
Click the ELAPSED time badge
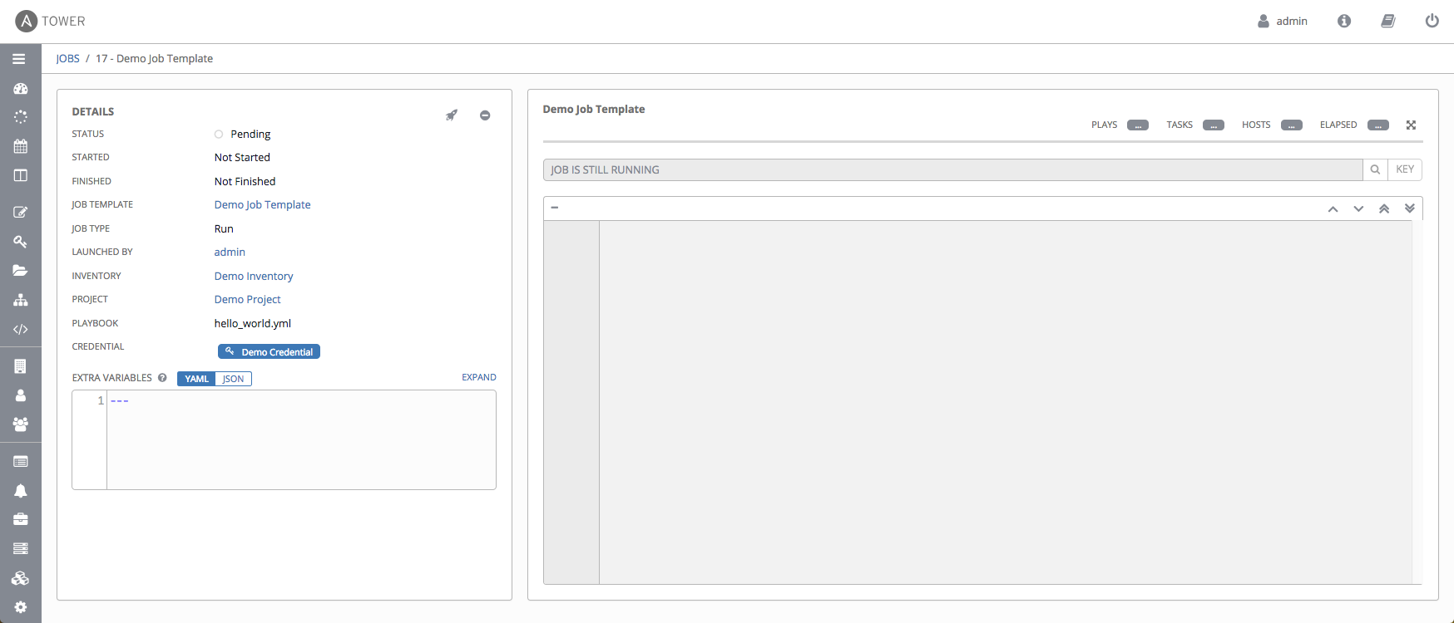point(1378,125)
